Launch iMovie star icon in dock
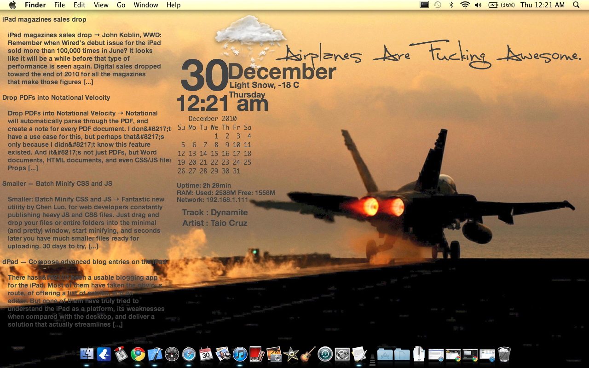The image size is (589, 368). pos(291,354)
